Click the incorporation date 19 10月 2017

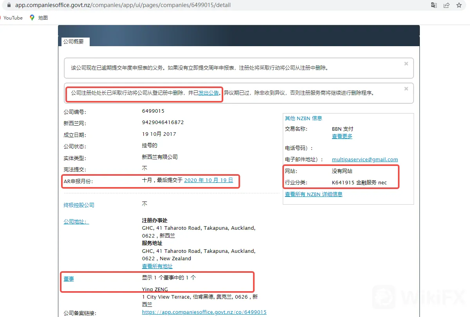[159, 134]
